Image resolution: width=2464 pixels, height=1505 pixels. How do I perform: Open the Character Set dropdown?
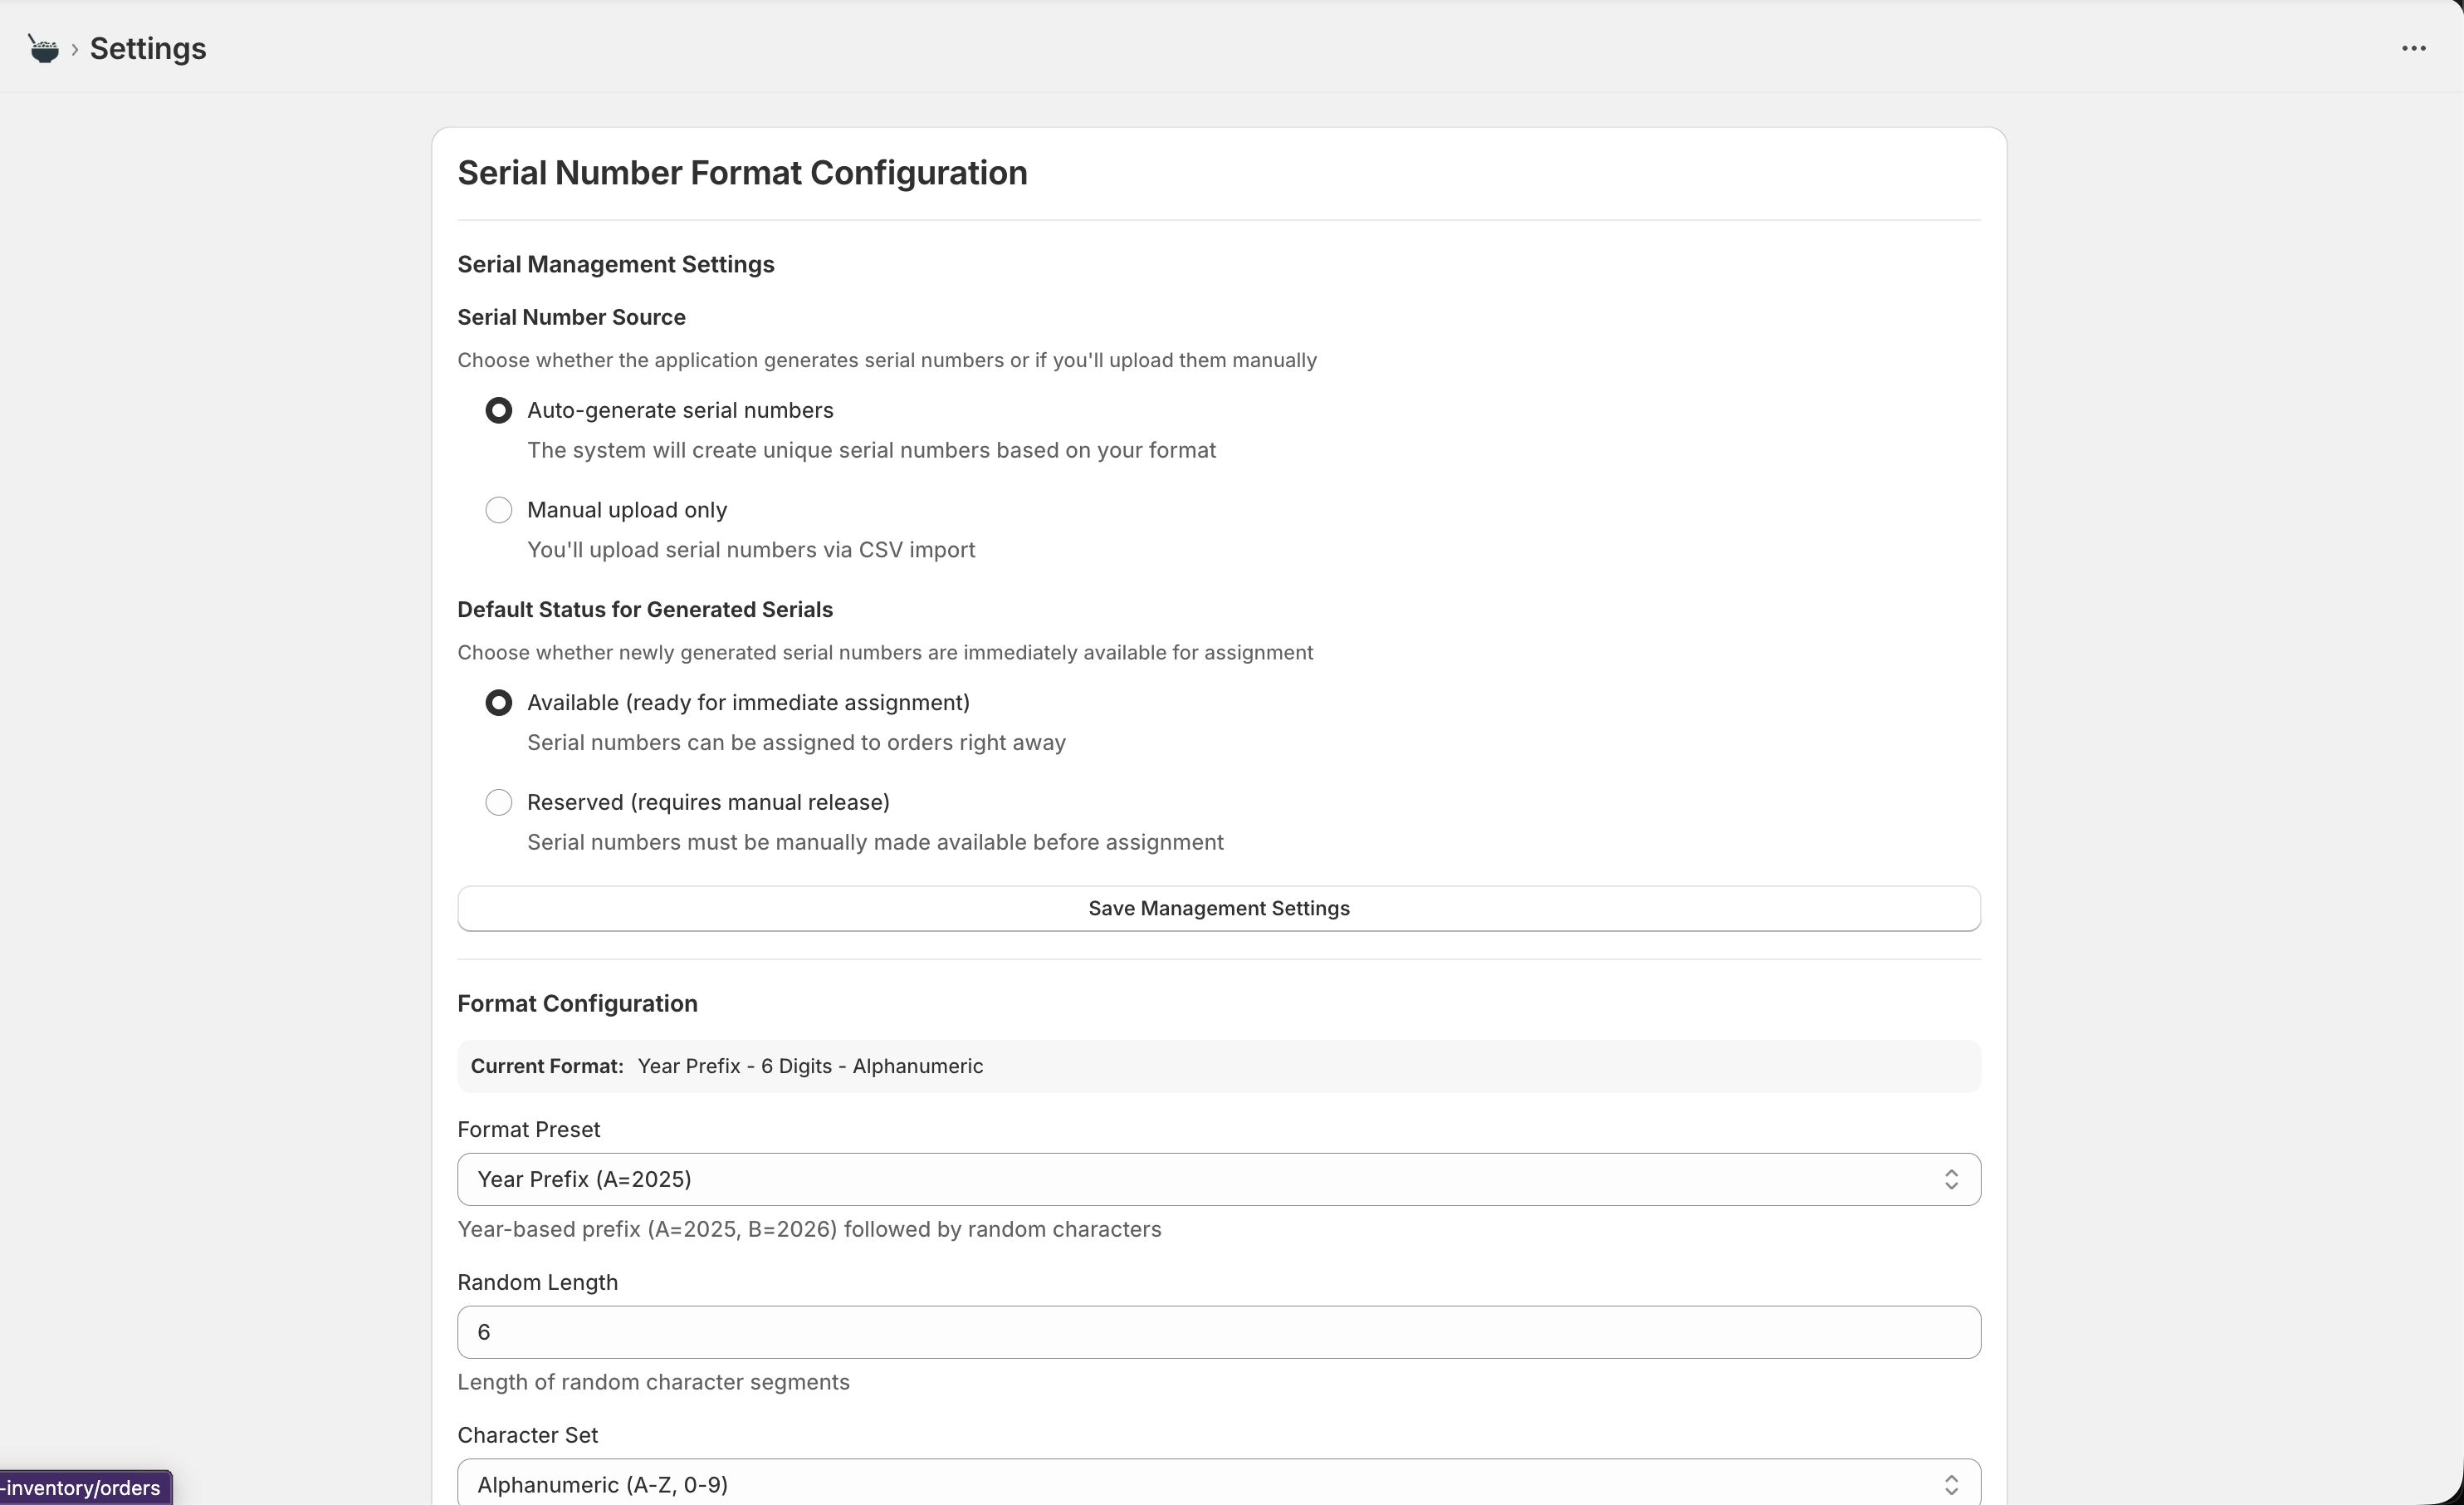click(x=1218, y=1484)
